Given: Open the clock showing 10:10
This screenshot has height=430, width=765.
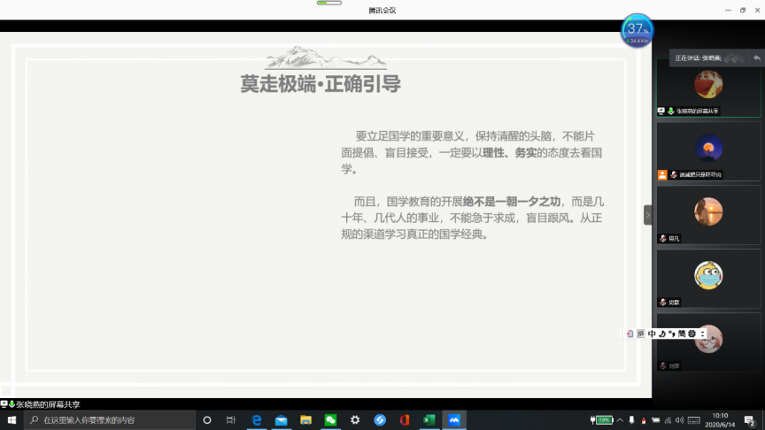Looking at the screenshot, I should click(720, 420).
